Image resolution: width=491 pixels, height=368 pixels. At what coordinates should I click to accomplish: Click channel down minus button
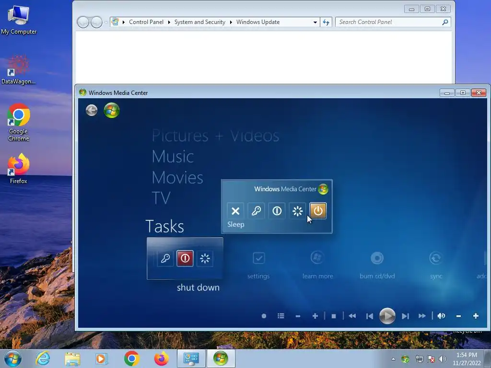298,316
